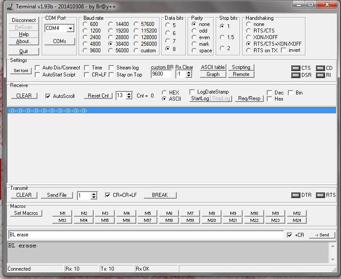Click the StartLog button
The width and height of the screenshot is (341, 279).
(x=200, y=98)
